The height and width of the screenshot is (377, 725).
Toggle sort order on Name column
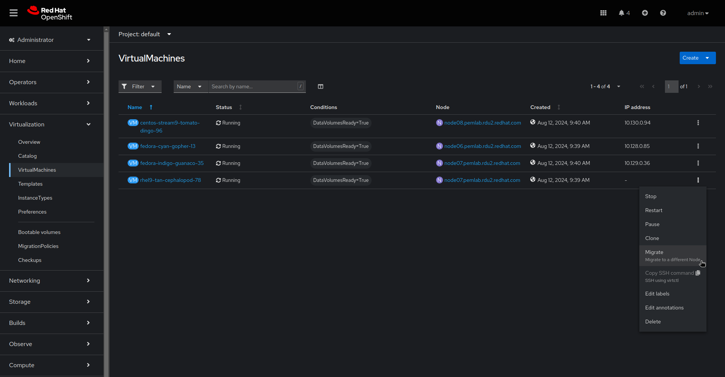(x=150, y=107)
